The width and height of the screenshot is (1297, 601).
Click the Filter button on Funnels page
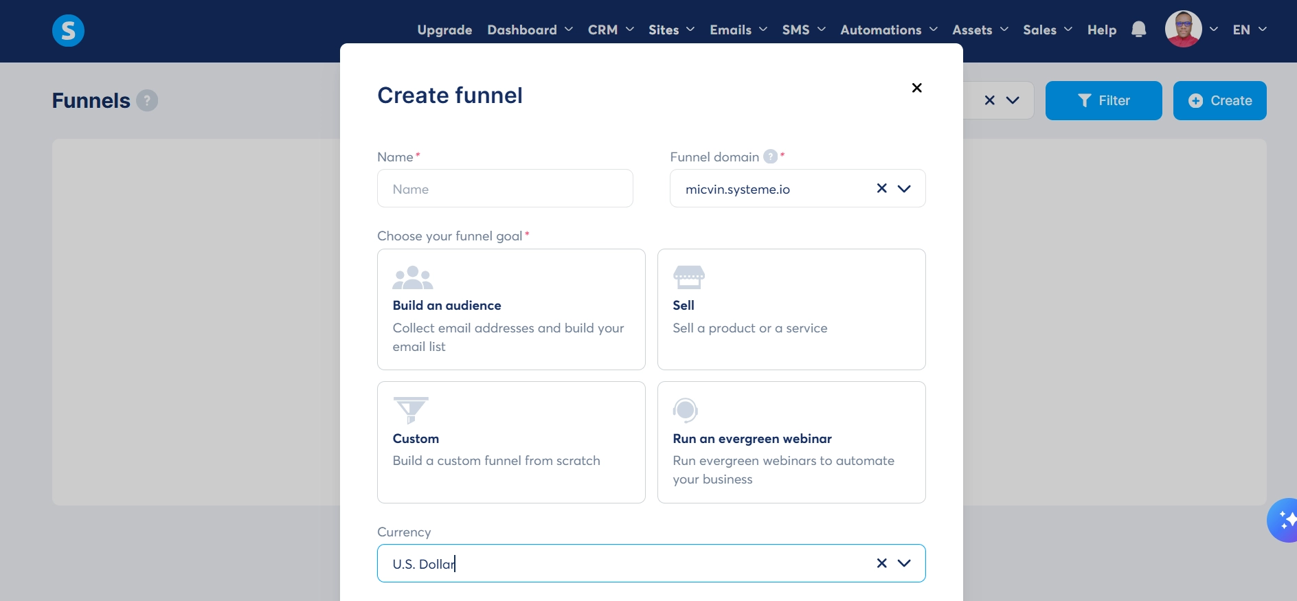[x=1104, y=100]
